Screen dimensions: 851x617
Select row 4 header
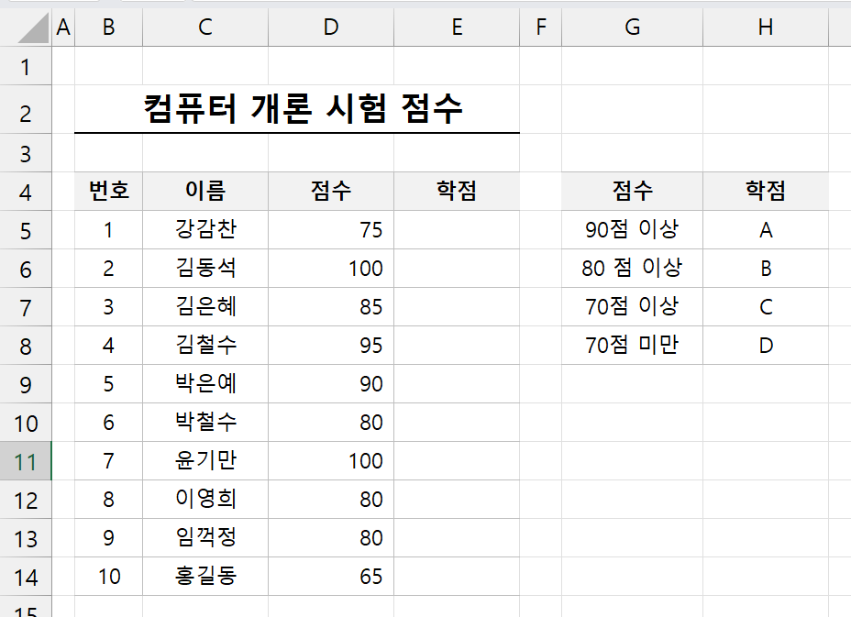pos(26,192)
